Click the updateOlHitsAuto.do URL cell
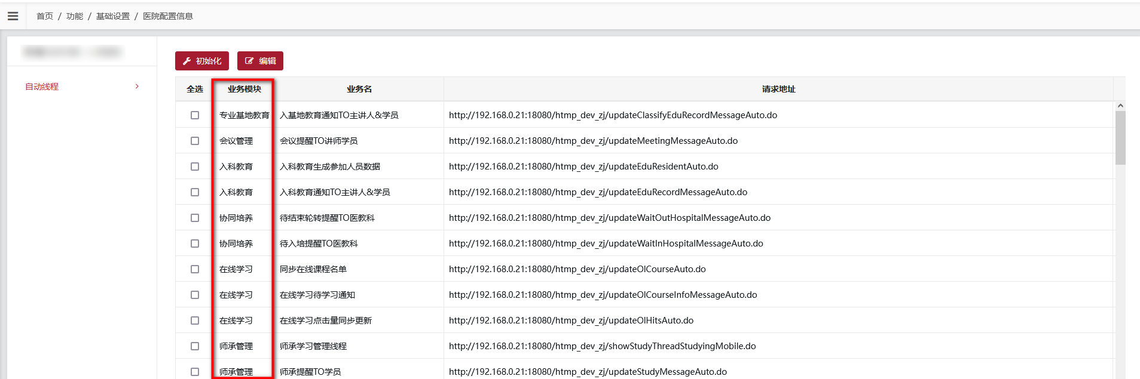Viewport: 1140px width, 379px height. pos(571,321)
